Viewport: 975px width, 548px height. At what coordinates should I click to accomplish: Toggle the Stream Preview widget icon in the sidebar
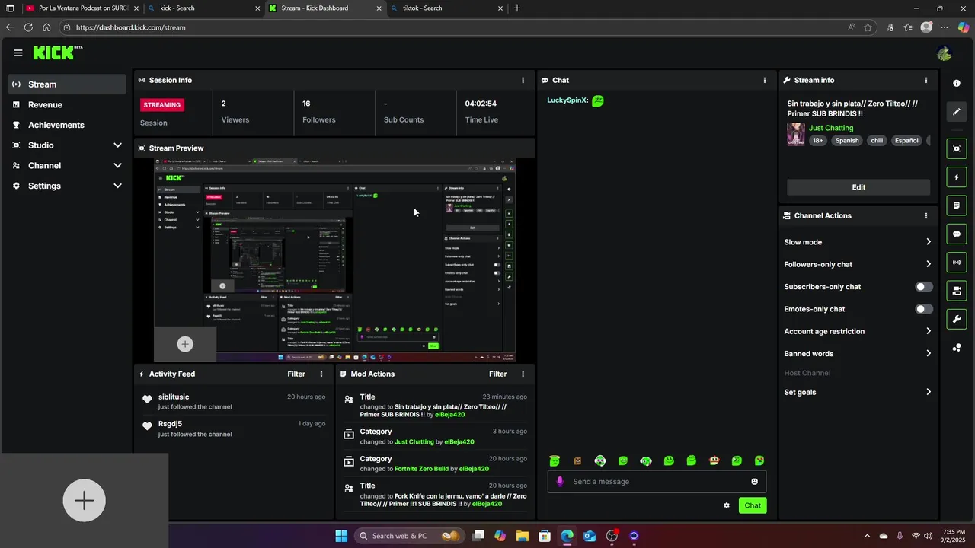point(957,149)
